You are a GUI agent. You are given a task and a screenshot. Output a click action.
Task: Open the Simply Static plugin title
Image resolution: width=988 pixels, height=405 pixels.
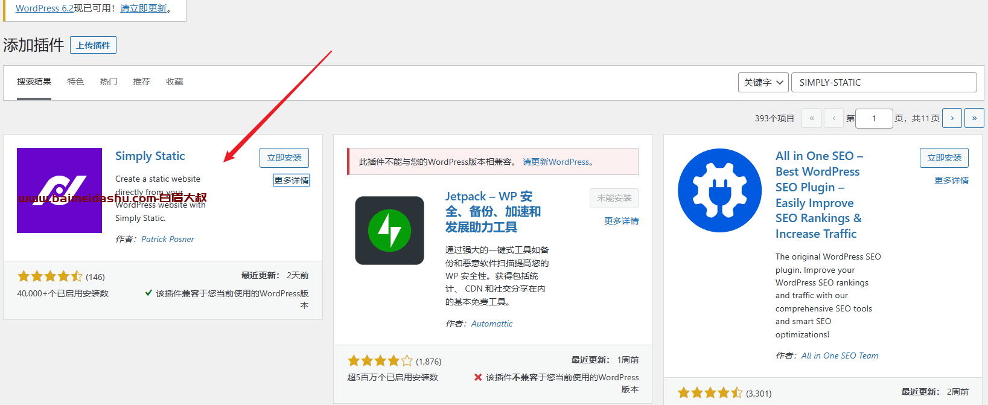[150, 156]
